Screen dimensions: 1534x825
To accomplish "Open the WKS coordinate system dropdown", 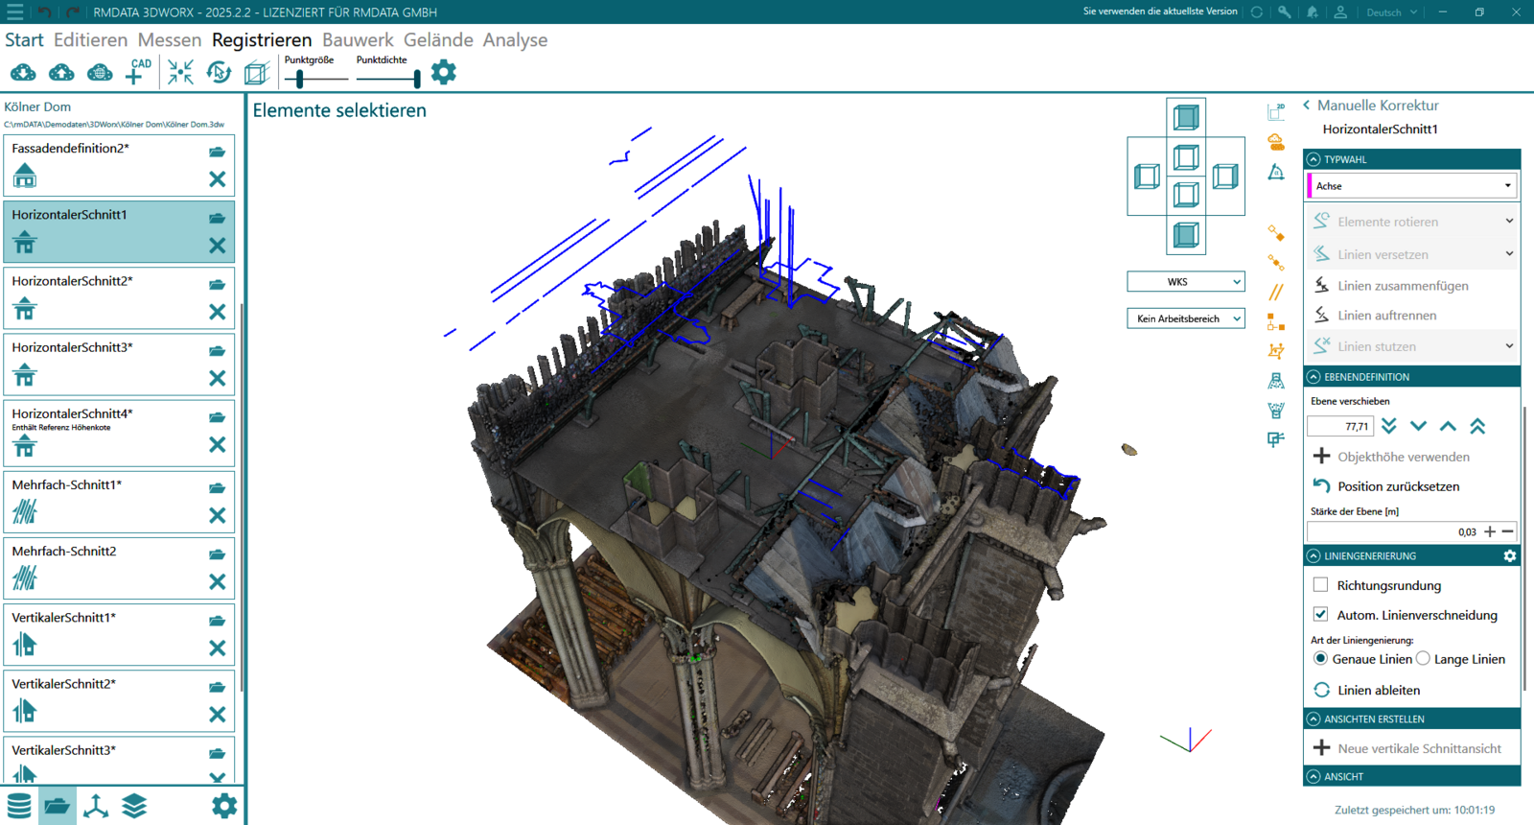I will 1186,282.
